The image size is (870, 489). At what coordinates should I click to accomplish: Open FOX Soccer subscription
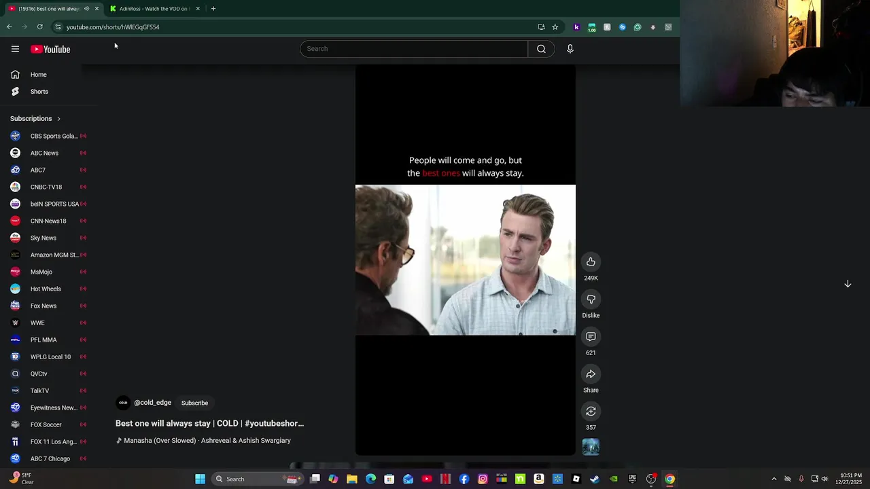click(x=48, y=424)
